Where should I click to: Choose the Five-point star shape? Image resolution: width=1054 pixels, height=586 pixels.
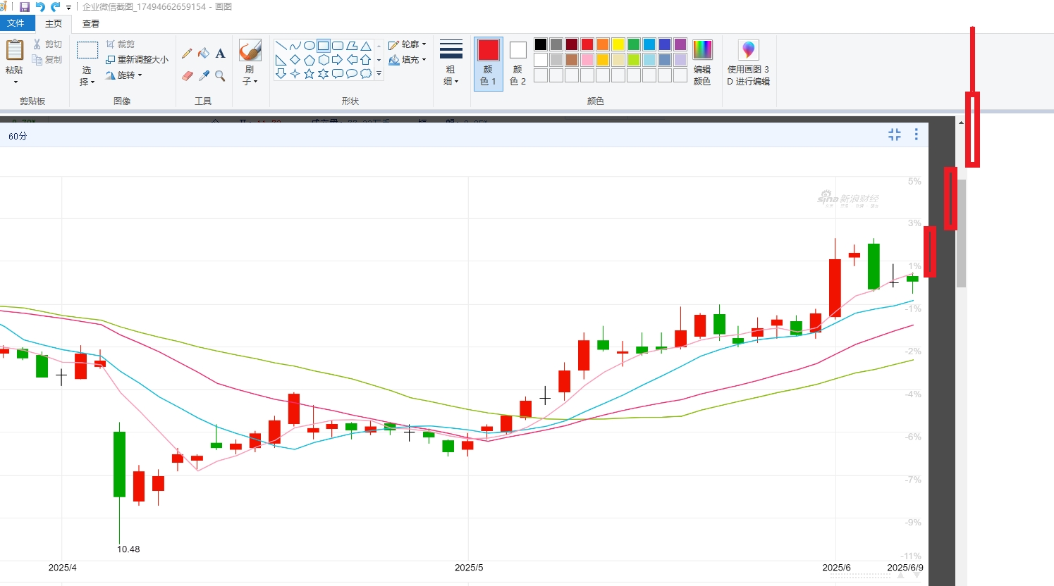pos(309,74)
